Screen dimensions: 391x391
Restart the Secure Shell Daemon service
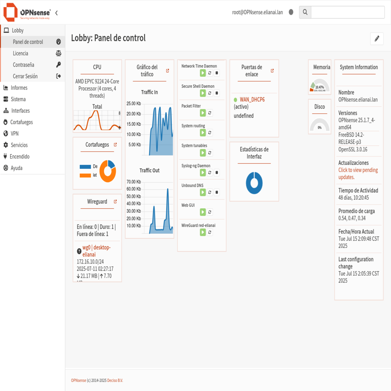pos(210,93)
